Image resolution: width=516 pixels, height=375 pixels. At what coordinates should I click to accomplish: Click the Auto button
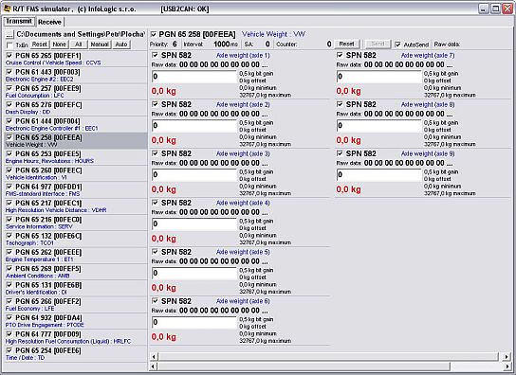[x=121, y=45]
